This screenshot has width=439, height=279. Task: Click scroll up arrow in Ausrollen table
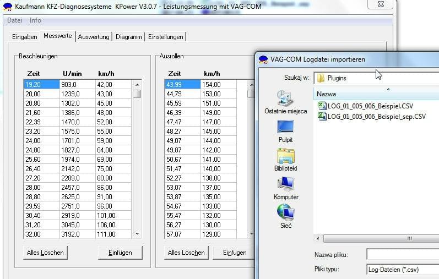(x=251, y=85)
